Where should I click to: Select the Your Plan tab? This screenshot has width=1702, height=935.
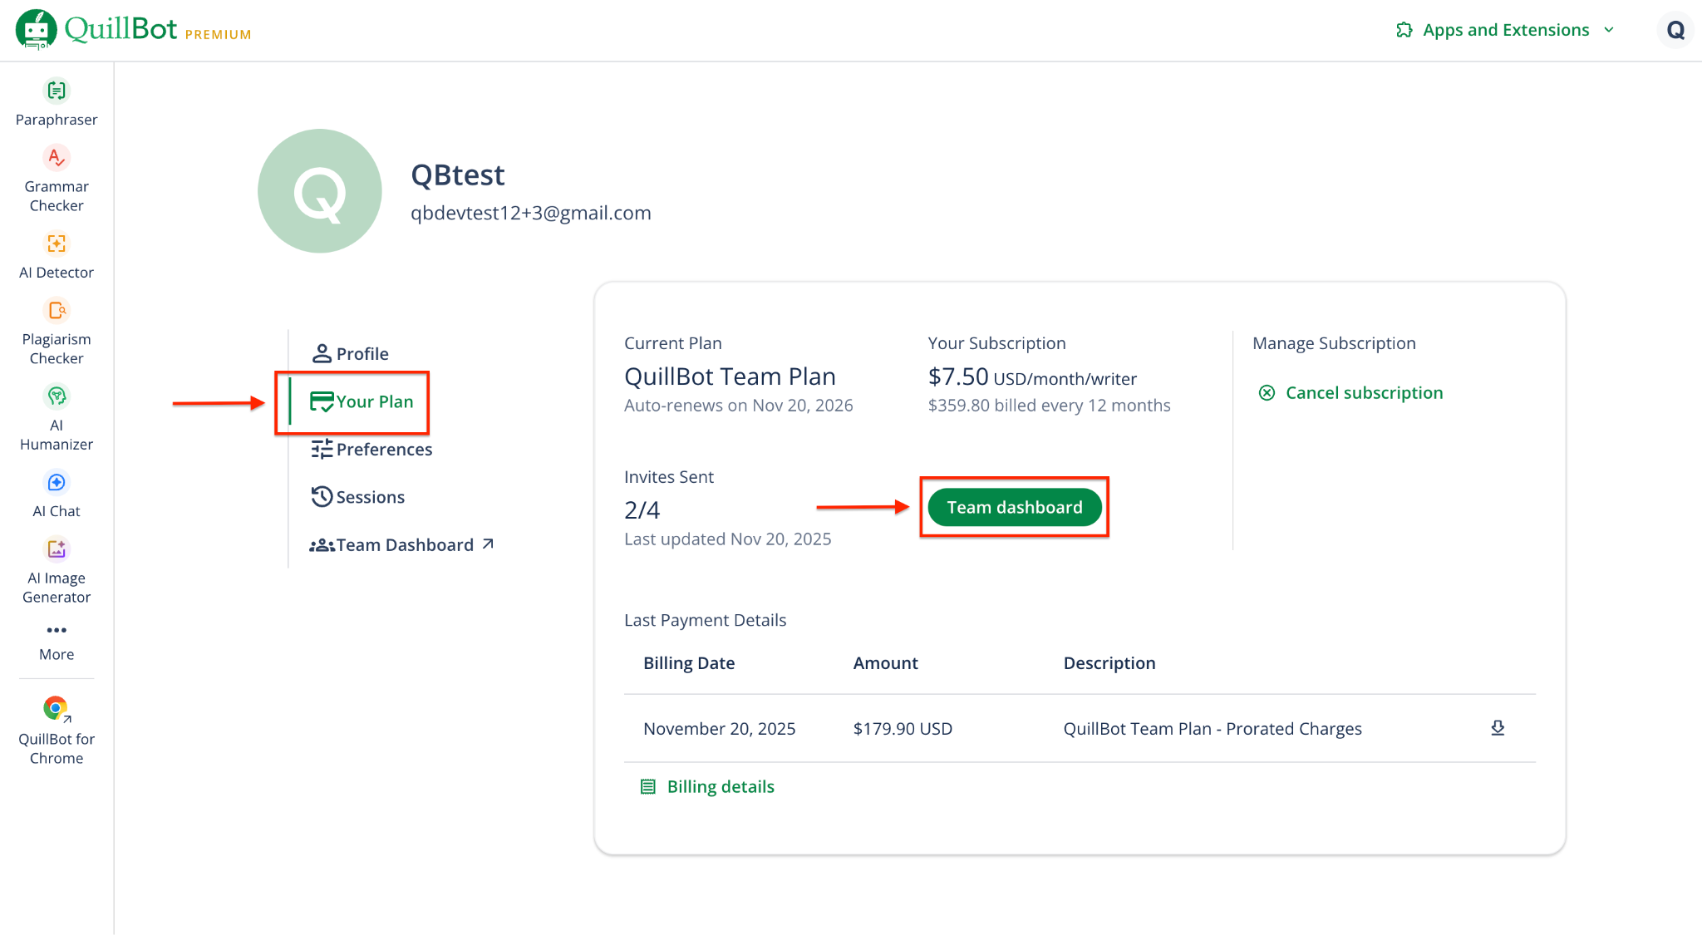pos(362,402)
